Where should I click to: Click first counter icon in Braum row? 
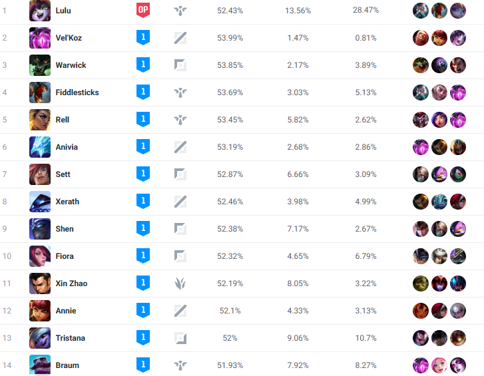point(420,365)
